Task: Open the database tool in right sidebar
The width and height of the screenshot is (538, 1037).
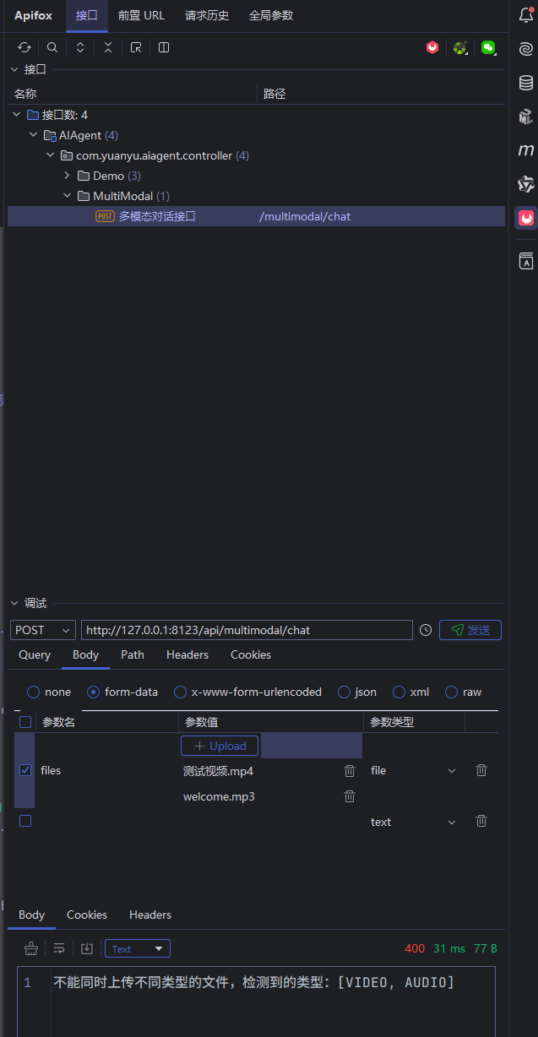Action: pyautogui.click(x=526, y=83)
